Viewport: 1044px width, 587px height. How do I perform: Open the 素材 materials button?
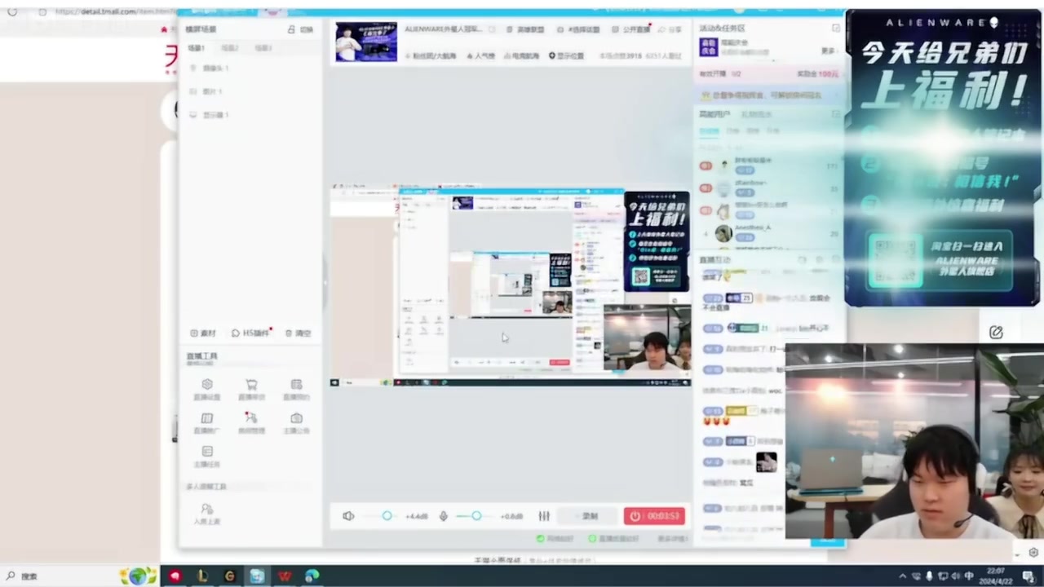coord(203,333)
